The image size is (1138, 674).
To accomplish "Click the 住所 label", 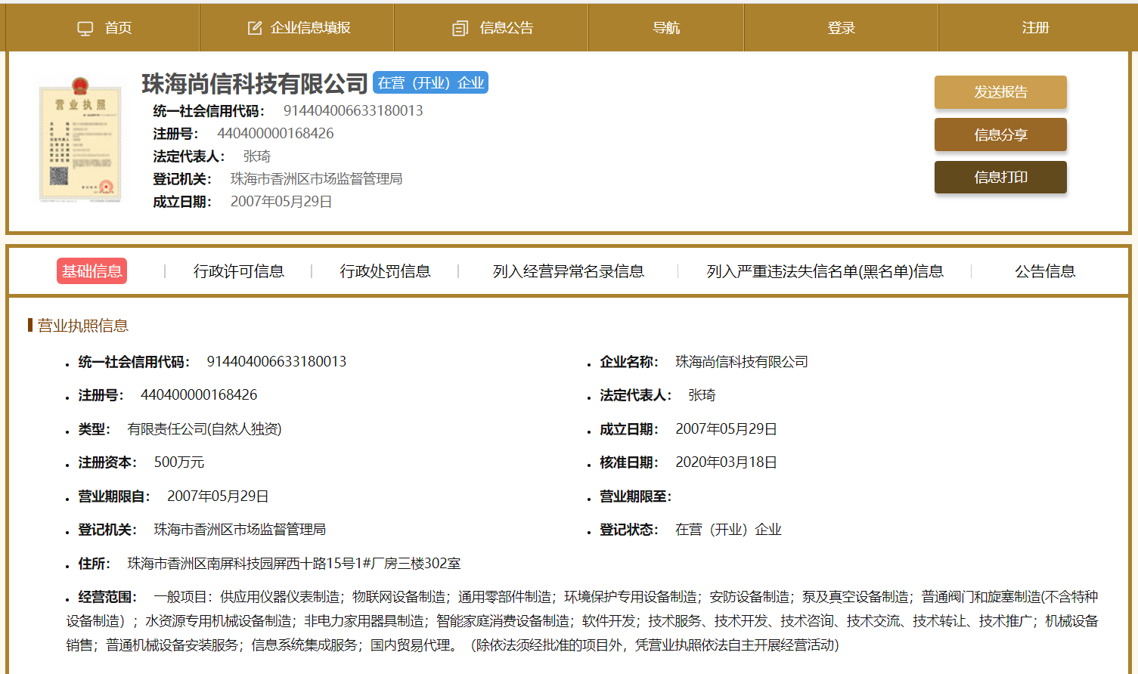I will pos(94,563).
